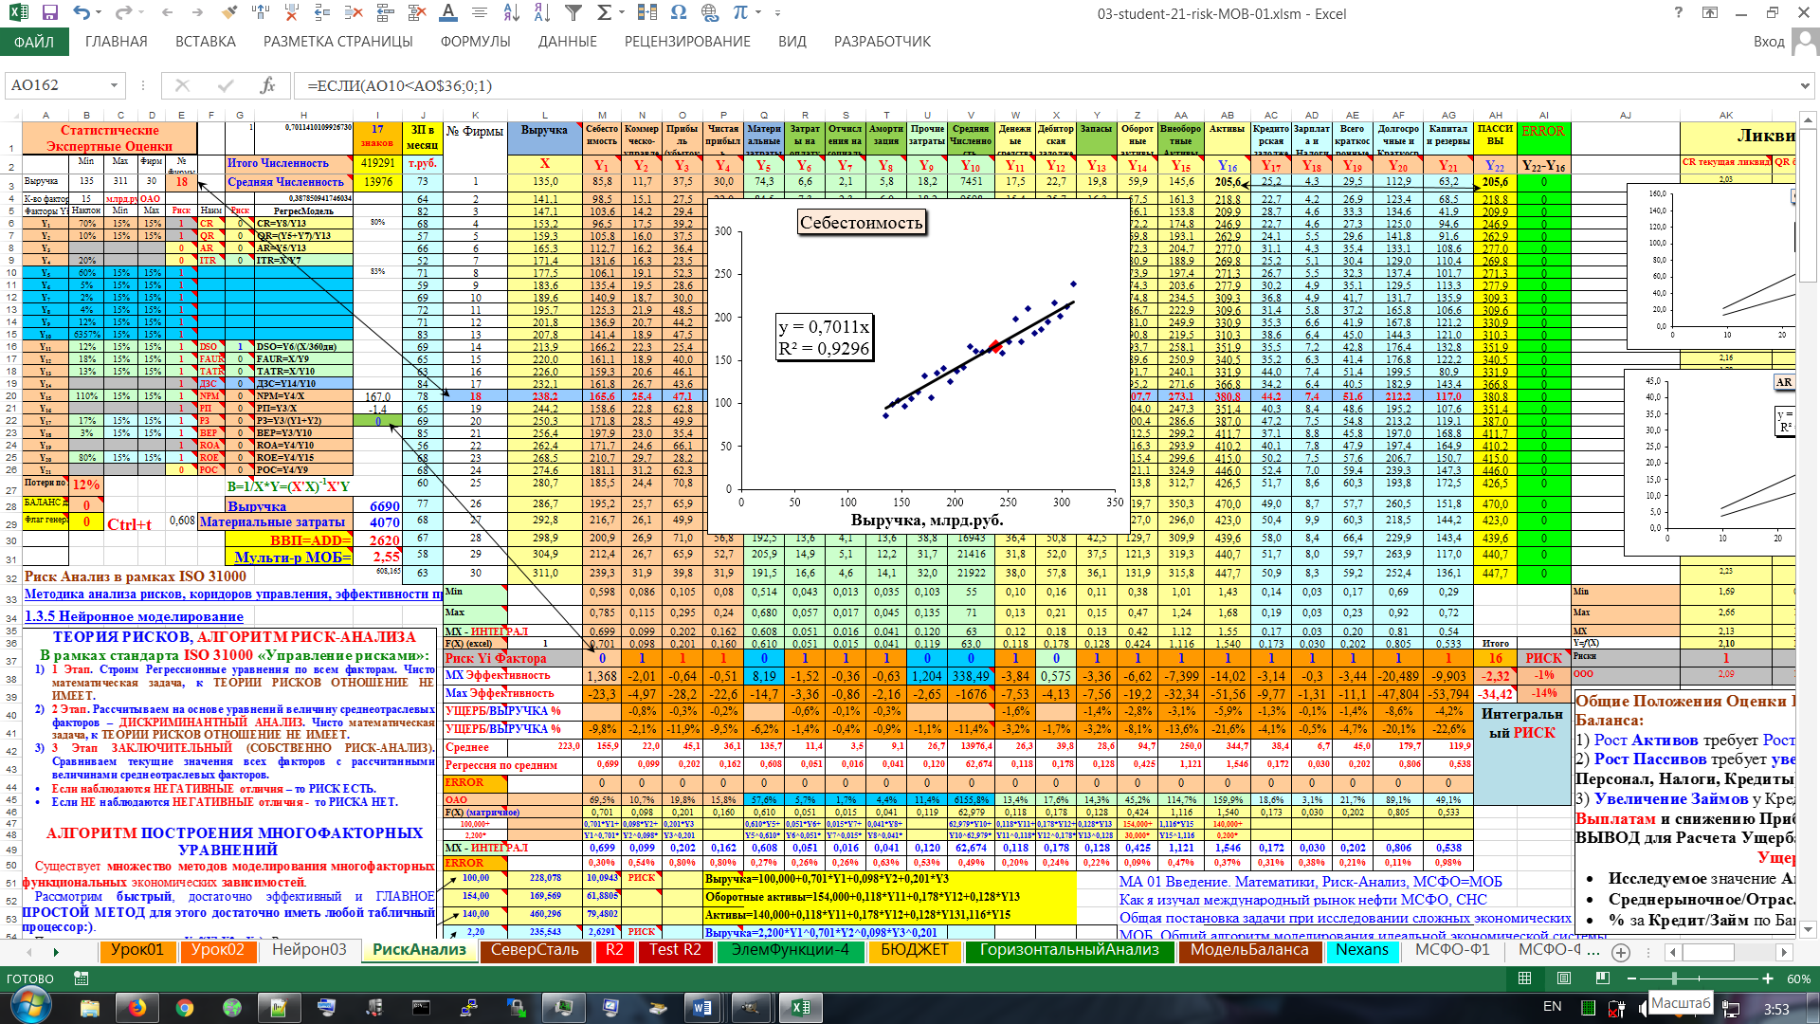Save the workbook with the floppy icon
Screen dimensions: 1820x1024
pyautogui.click(x=50, y=13)
